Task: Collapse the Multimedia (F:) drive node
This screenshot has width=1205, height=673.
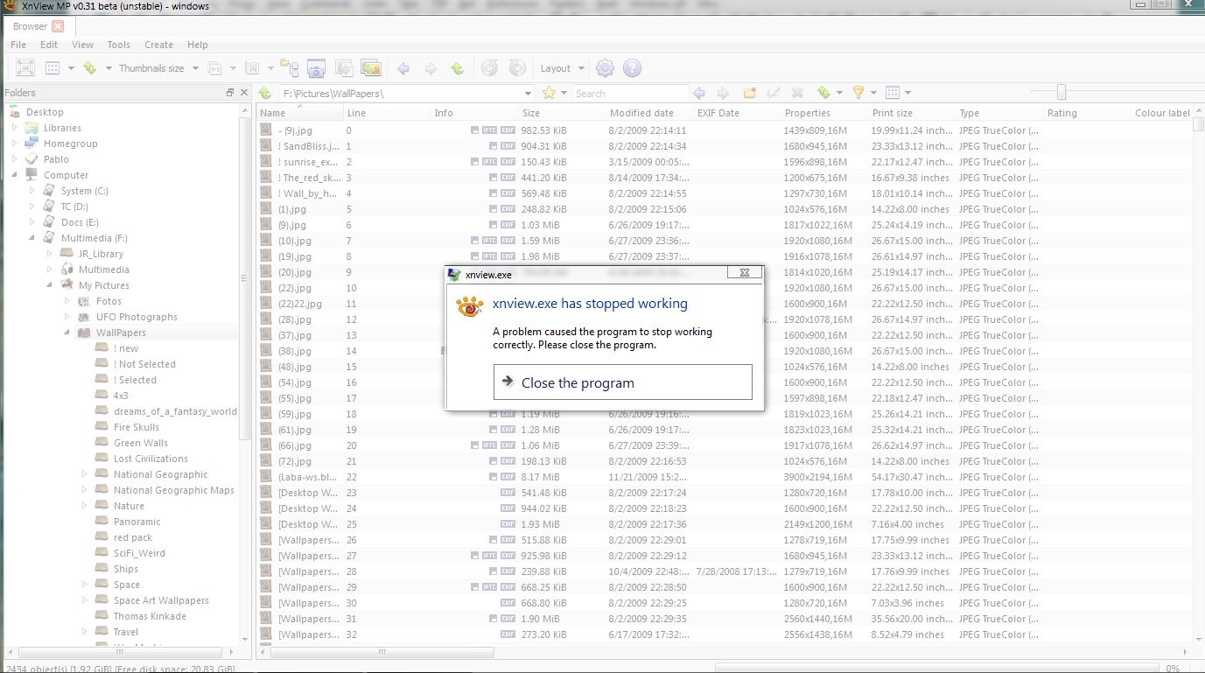Action: pyautogui.click(x=32, y=238)
